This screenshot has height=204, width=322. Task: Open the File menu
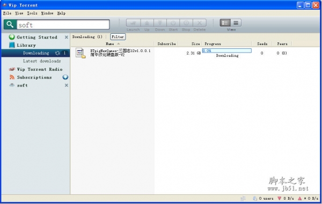click(x=7, y=13)
